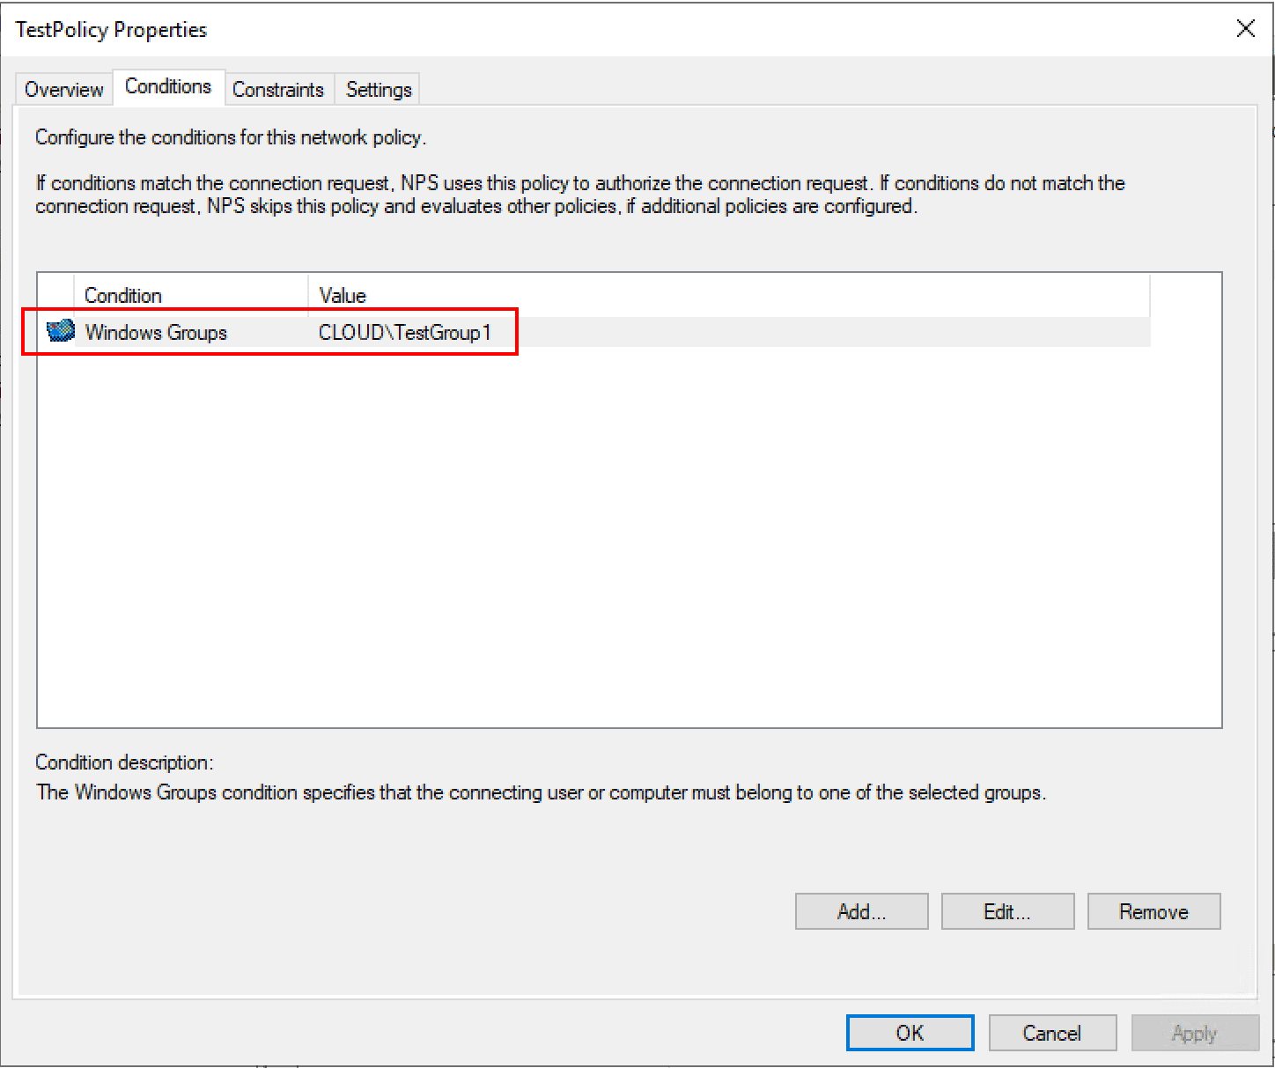
Task: Click the Apply button
Action: click(x=1194, y=1033)
